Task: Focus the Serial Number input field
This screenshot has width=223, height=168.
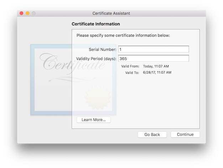Action: point(153,49)
